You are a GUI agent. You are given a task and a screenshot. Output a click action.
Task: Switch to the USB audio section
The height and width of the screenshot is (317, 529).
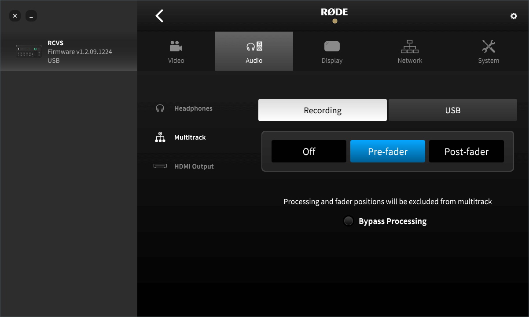point(452,110)
